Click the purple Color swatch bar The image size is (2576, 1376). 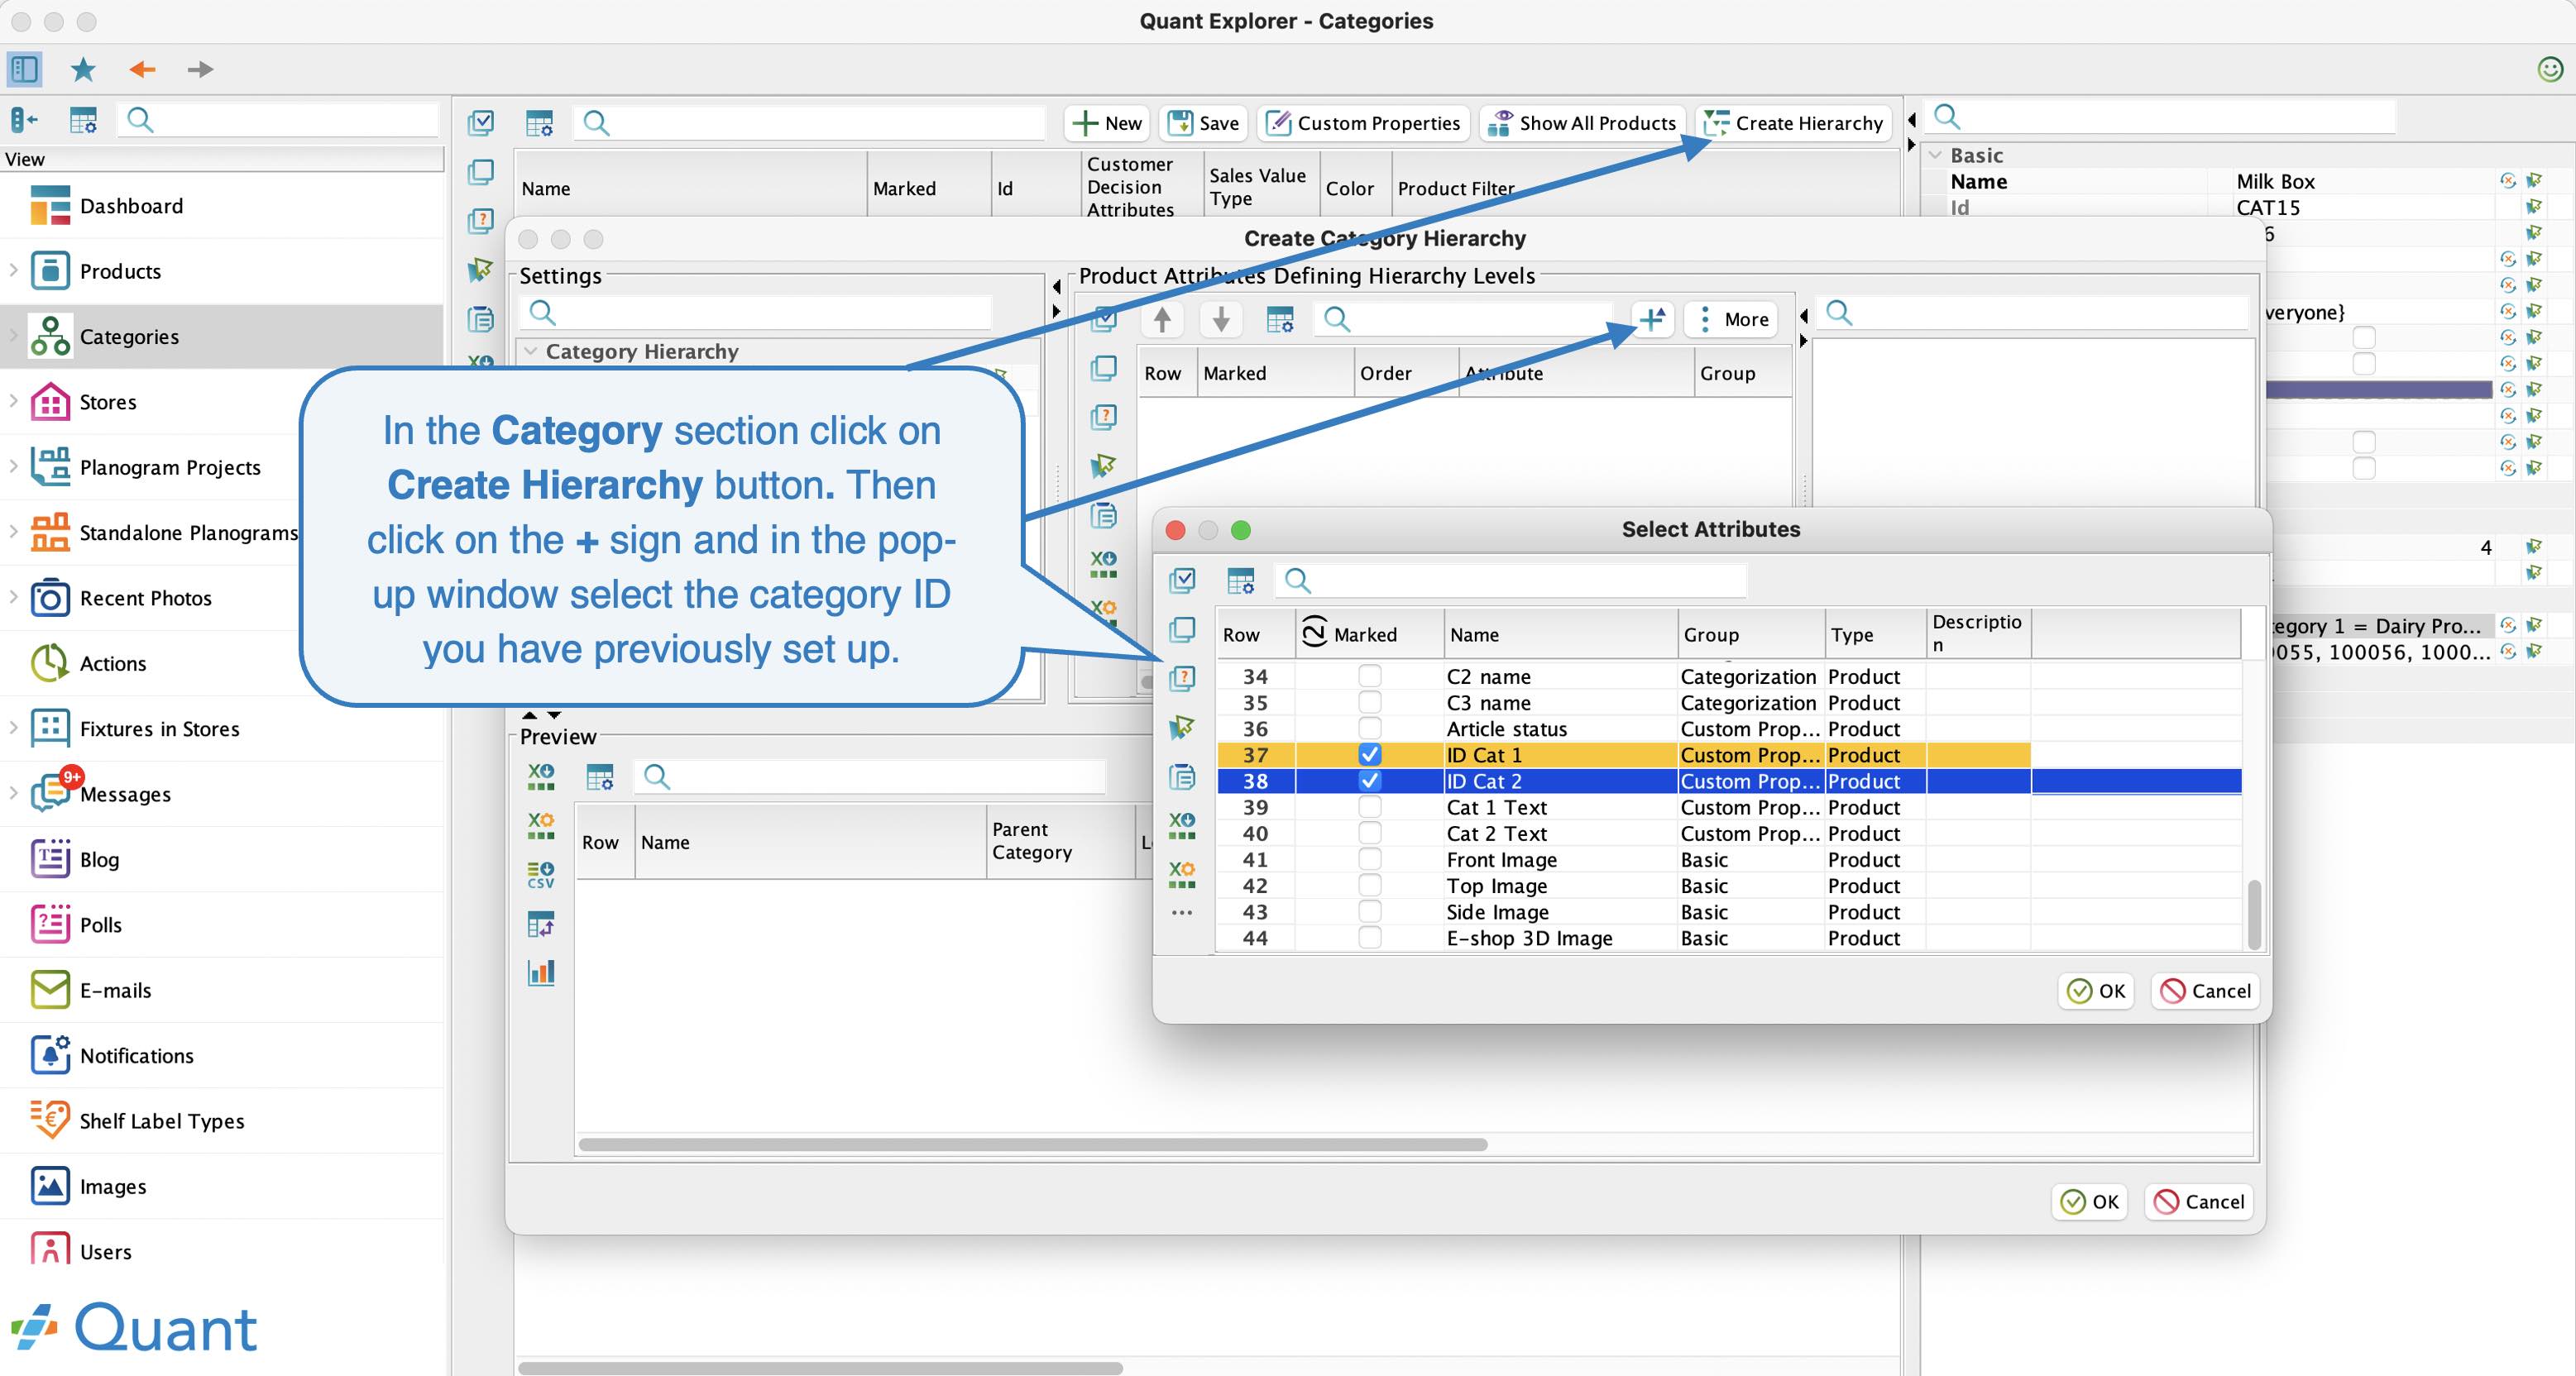(x=2379, y=389)
